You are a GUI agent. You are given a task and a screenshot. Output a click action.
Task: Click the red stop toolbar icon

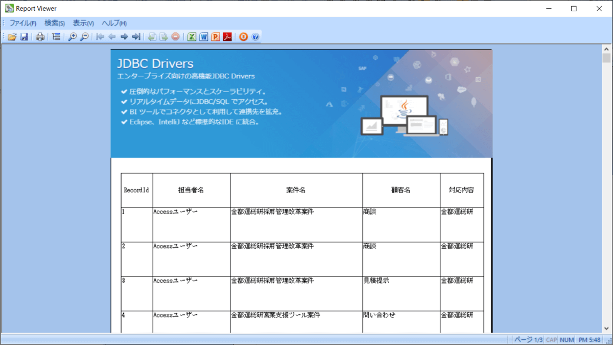coord(175,37)
